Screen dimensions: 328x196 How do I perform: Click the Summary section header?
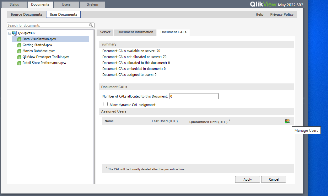pos(196,44)
